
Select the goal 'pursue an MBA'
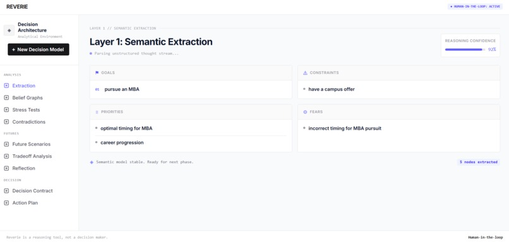[122, 89]
